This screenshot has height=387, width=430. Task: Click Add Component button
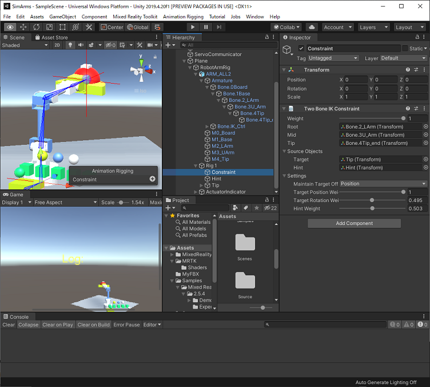click(354, 223)
